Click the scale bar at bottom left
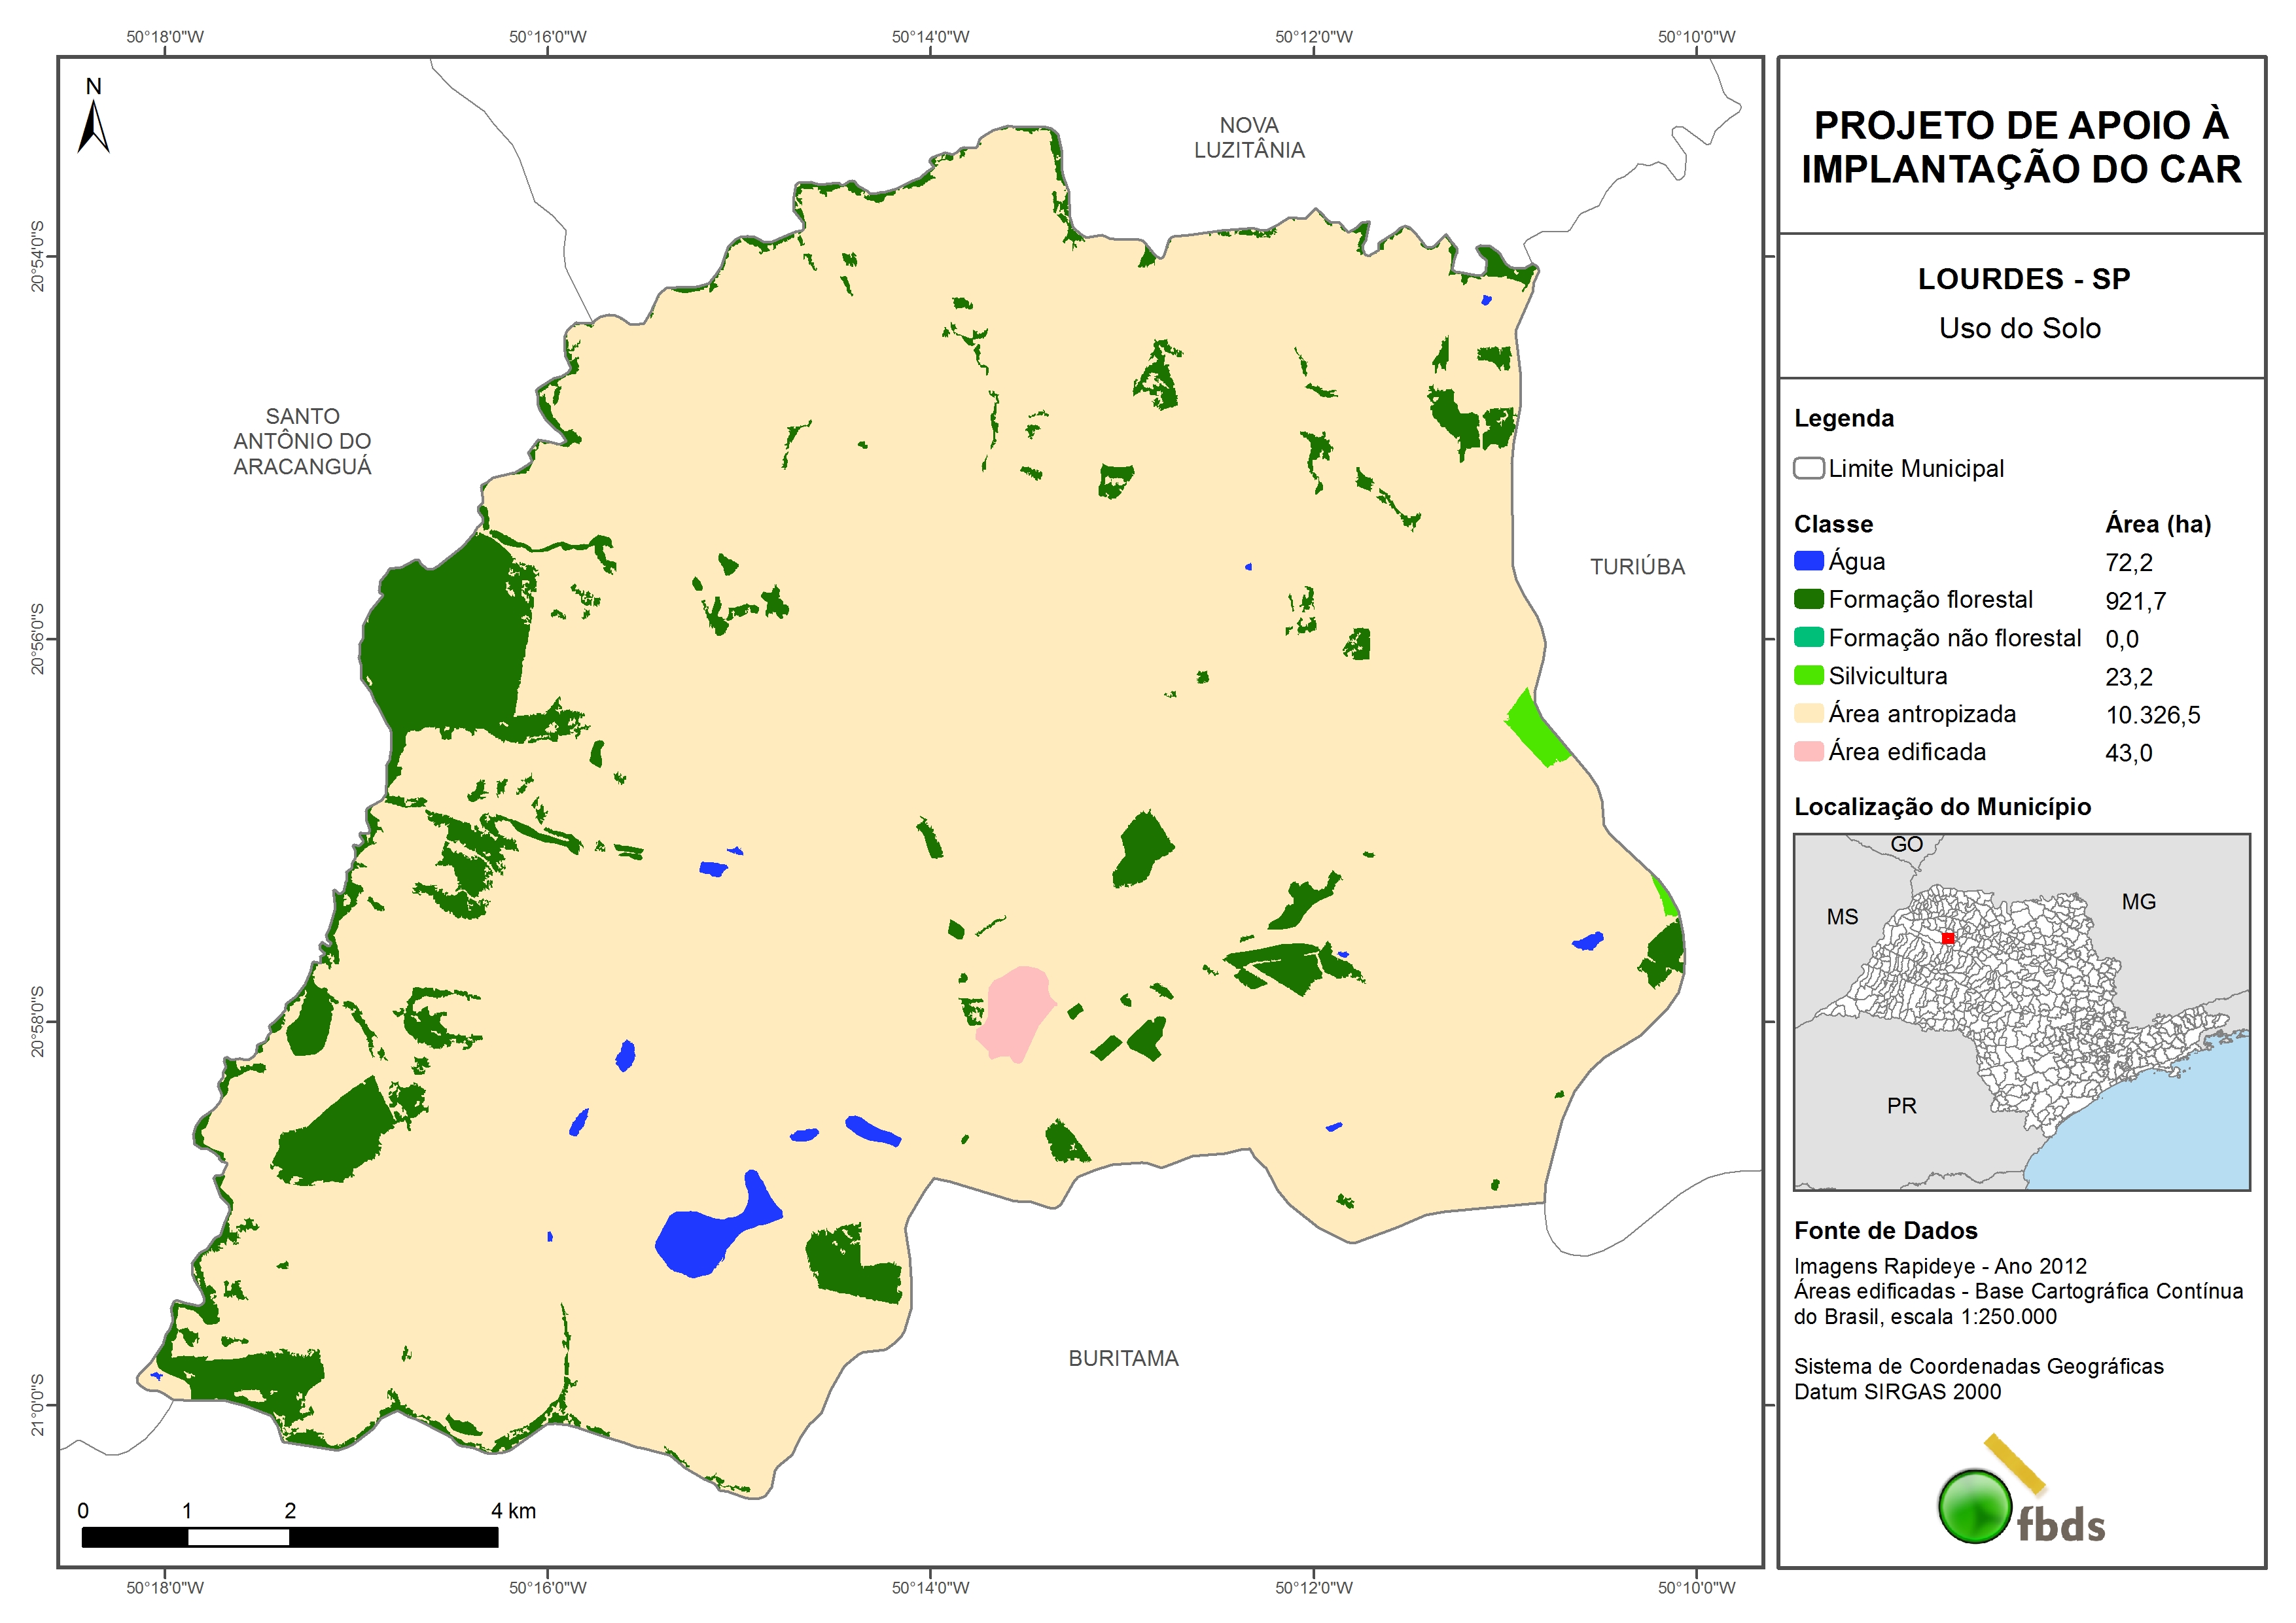 pyautogui.click(x=290, y=1537)
